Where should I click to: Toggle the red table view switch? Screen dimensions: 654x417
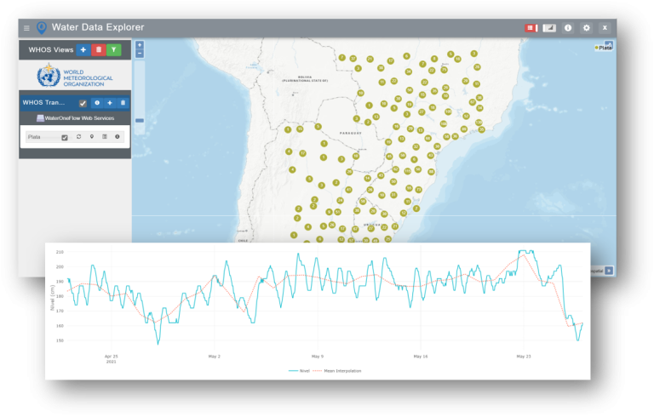click(531, 28)
